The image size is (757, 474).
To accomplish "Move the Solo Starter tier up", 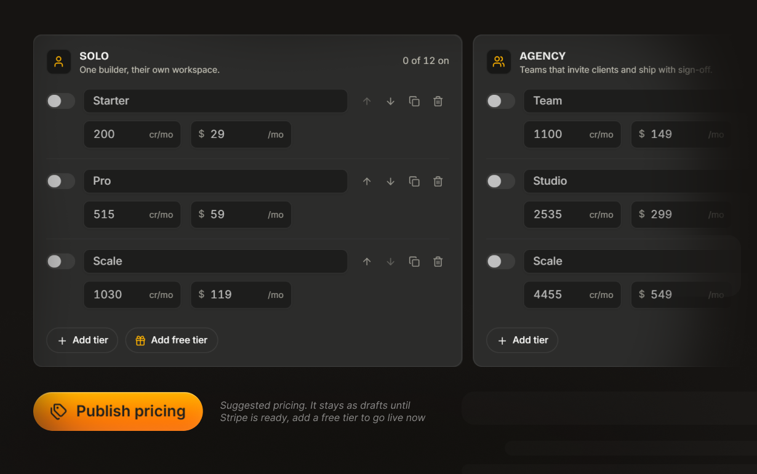I will click(367, 101).
